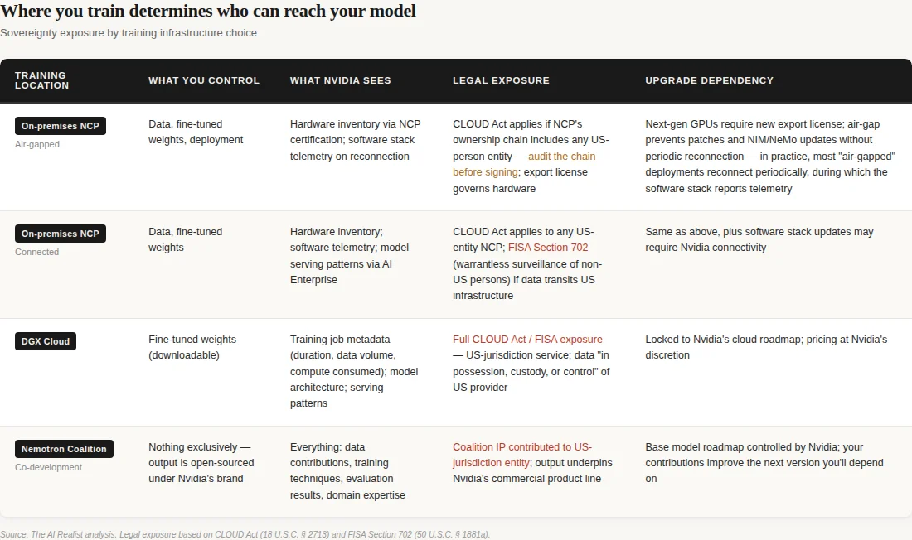This screenshot has width=912, height=540.
Task: Select the Upgrade Dependency column header
Action: (709, 80)
